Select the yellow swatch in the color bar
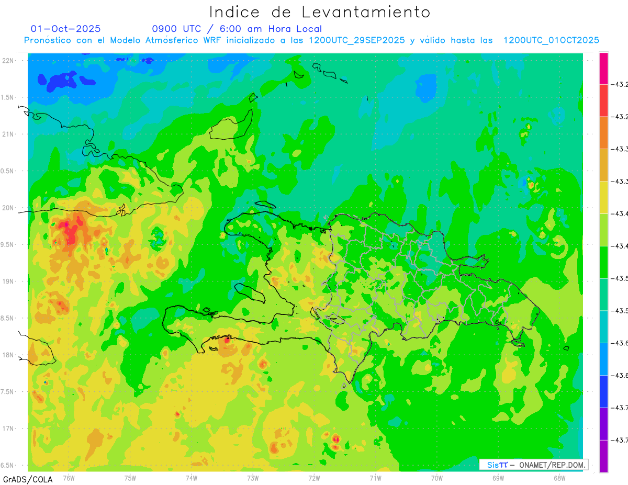This screenshot has width=628, height=485. (x=603, y=198)
